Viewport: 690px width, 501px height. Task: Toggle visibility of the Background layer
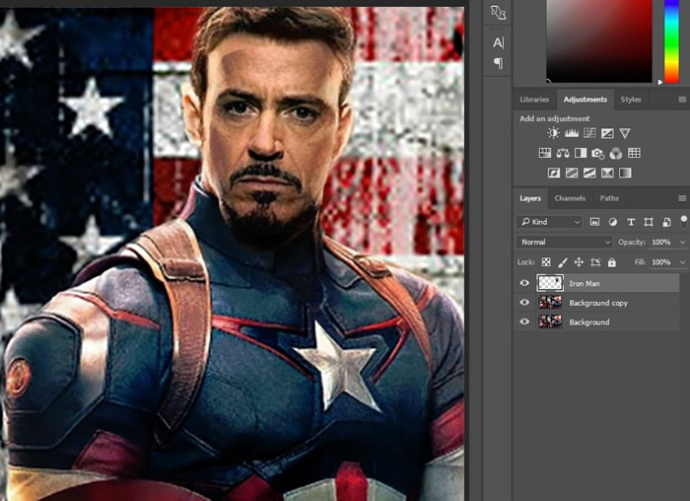click(524, 322)
